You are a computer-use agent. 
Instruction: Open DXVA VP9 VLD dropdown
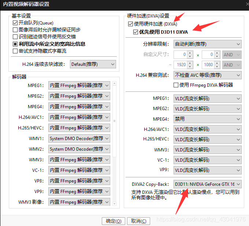pyautogui.click(x=208, y=170)
